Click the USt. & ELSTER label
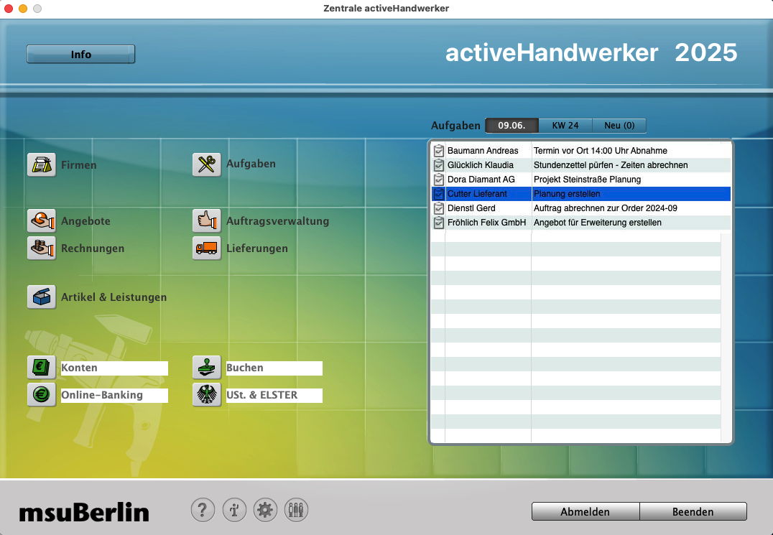The image size is (773, 535). tap(274, 395)
